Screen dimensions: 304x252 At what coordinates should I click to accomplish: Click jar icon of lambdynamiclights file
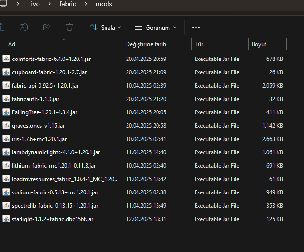(6, 152)
